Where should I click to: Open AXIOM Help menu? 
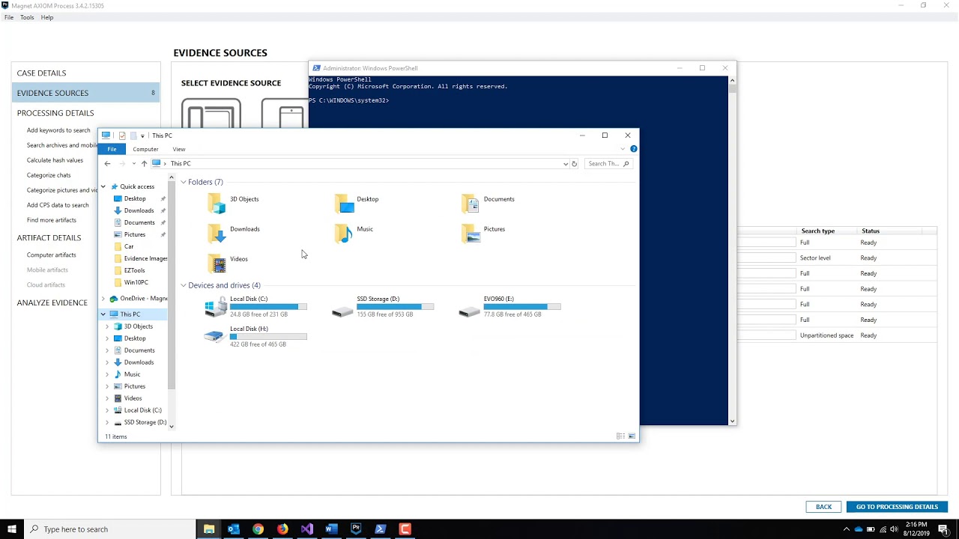47,17
